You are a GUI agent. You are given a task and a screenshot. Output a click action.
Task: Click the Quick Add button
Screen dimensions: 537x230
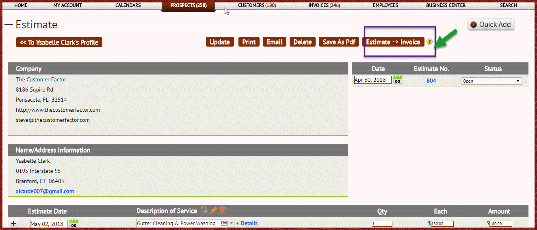(491, 24)
